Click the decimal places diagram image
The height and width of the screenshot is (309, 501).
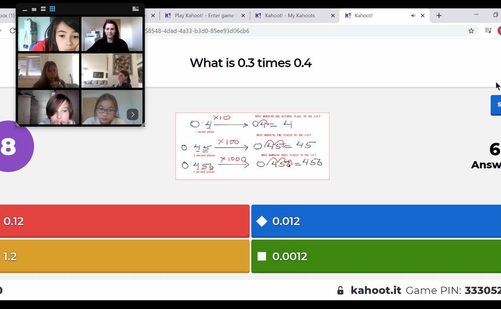pyautogui.click(x=252, y=146)
